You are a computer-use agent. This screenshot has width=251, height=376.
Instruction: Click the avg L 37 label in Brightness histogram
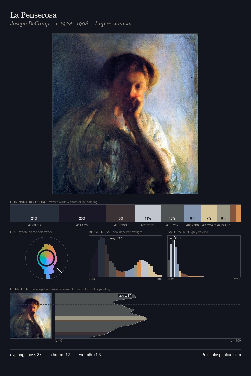tap(116, 238)
